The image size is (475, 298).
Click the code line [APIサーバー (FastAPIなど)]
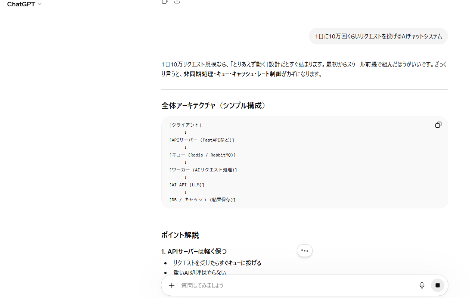coord(202,140)
